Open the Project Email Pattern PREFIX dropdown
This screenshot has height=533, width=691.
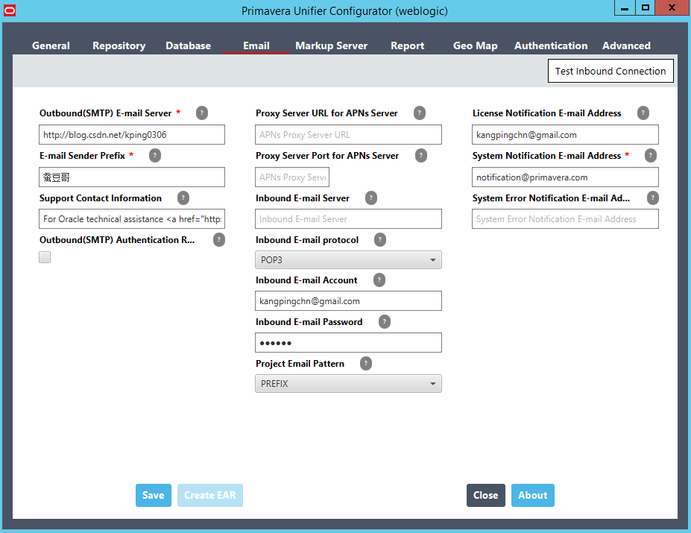coord(348,384)
